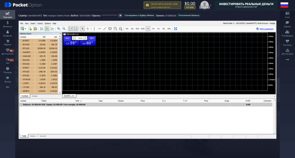Viewport: 295px width, 158px height.
Task: Open Сигналы in the right sidebar
Action: [x=287, y=43]
